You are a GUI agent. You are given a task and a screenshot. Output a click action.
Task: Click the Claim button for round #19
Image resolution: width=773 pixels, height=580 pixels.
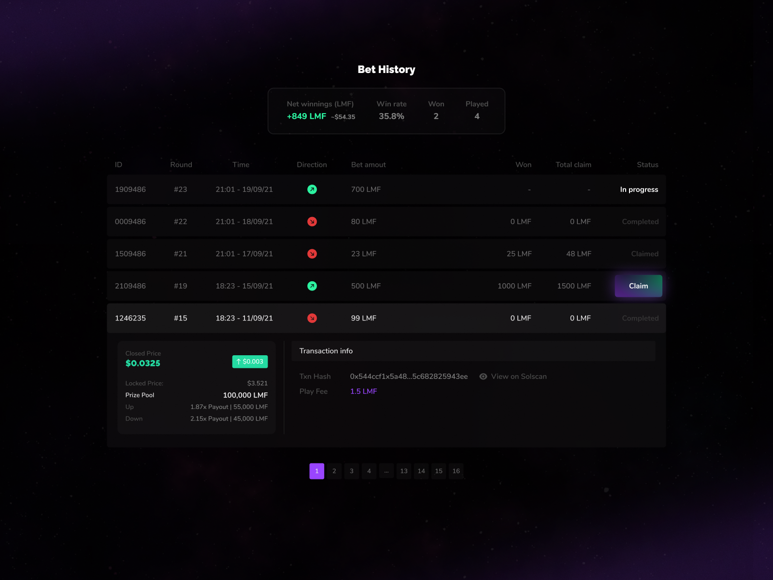[638, 286]
